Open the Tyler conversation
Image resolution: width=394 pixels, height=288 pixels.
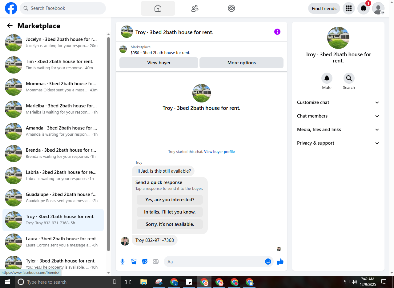click(x=53, y=264)
